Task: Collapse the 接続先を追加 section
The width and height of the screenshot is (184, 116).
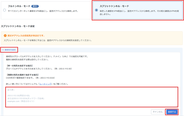Action: click(x=9, y=50)
